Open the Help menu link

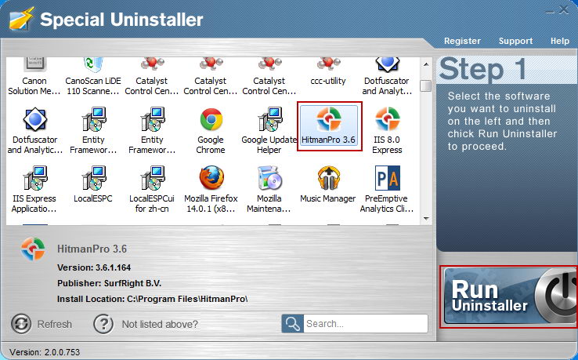pos(559,41)
